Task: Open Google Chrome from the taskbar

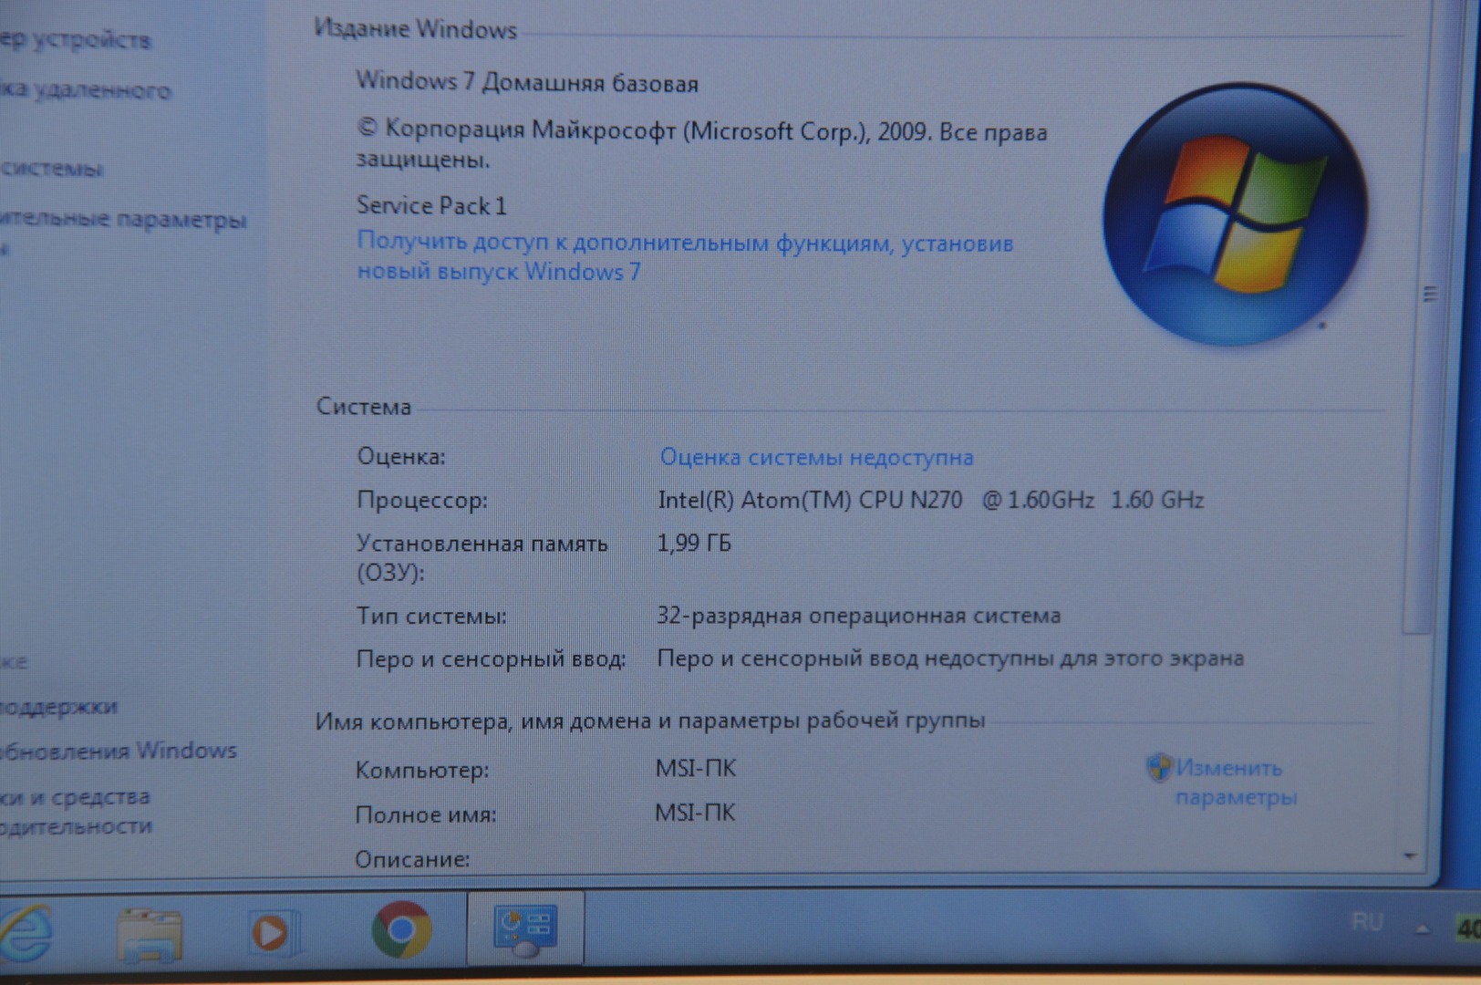Action: [x=401, y=929]
